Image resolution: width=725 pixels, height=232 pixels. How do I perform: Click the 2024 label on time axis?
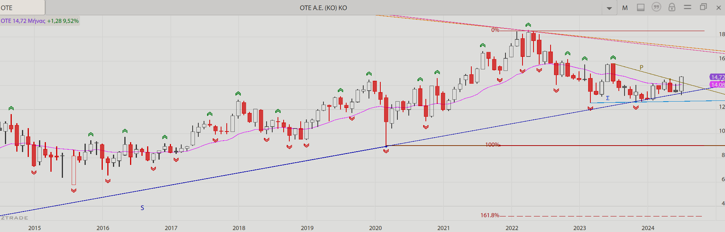(648, 228)
